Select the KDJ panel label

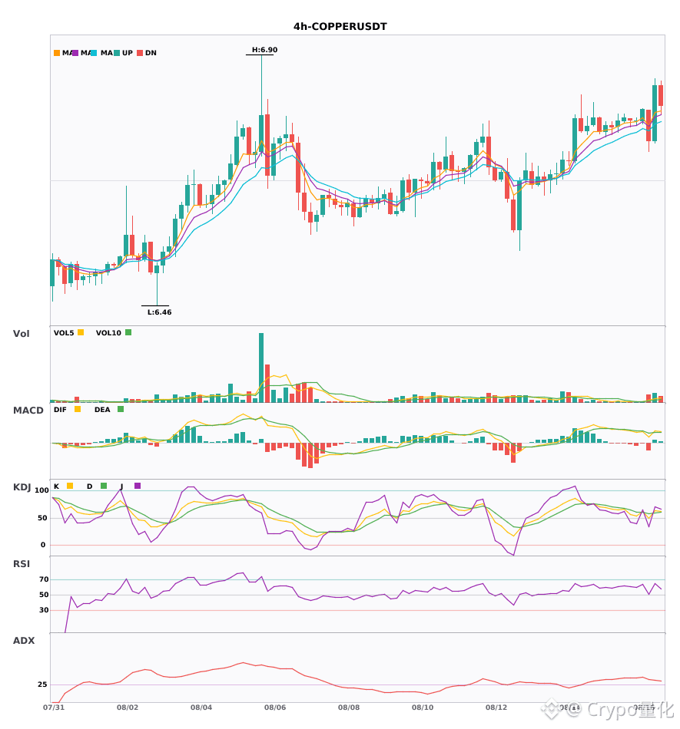22,487
